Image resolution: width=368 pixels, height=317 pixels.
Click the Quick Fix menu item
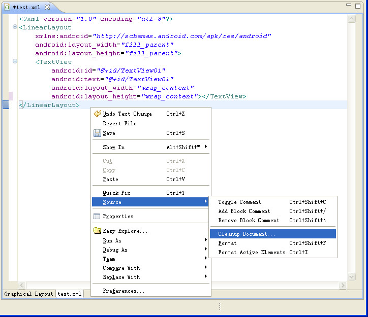coord(116,193)
